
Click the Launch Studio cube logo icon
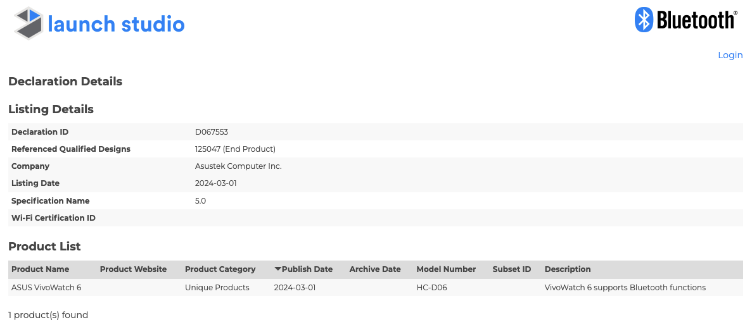pos(30,23)
